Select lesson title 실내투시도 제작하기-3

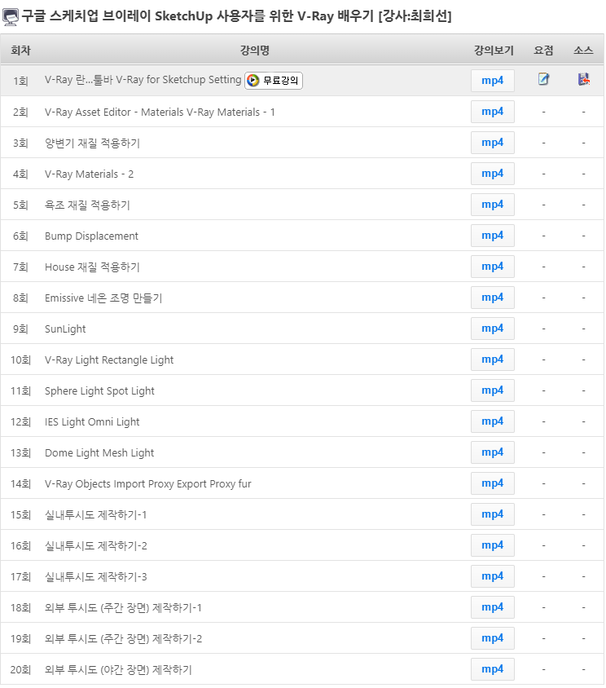(96, 576)
